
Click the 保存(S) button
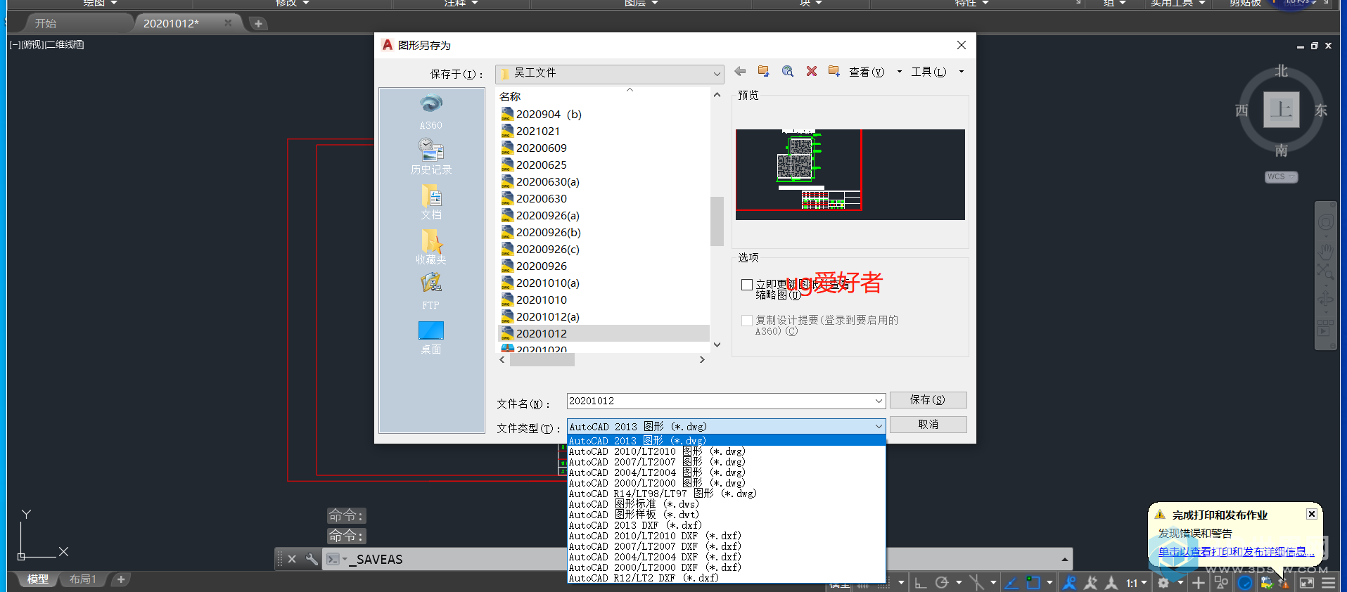928,400
